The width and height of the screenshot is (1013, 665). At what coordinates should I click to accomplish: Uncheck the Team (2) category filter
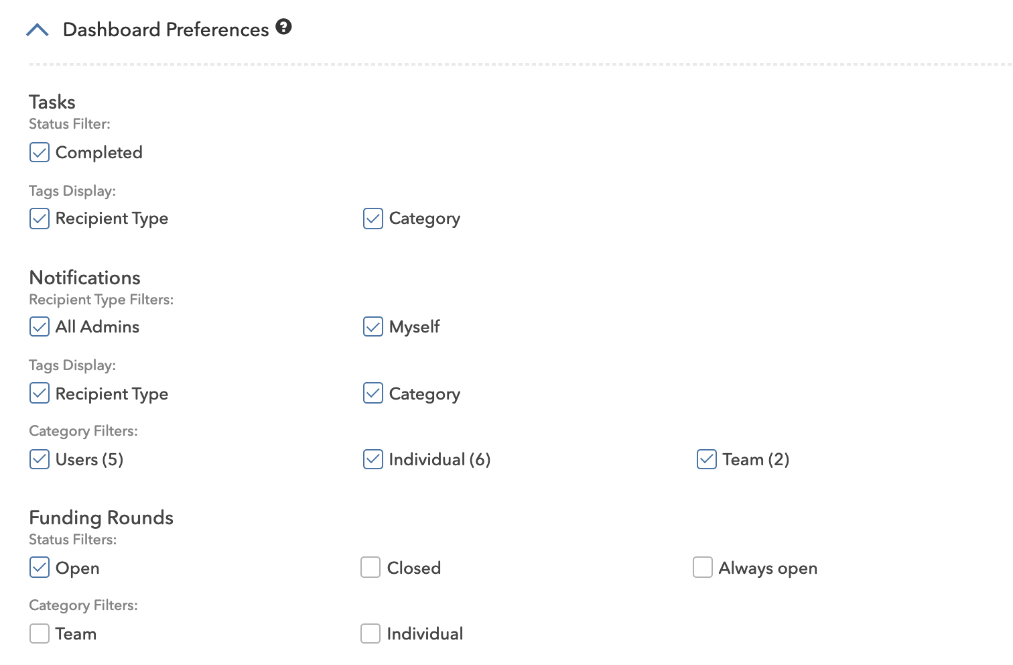pyautogui.click(x=707, y=459)
